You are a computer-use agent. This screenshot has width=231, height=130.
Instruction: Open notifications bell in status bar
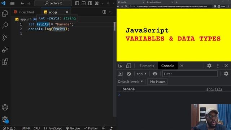111,128
